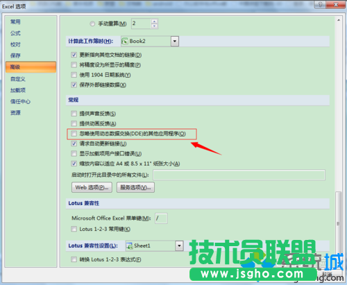This screenshot has width=347, height=285.
Task: Enable 将精度设为所显示的精度 checkbox
Action: click(x=74, y=65)
